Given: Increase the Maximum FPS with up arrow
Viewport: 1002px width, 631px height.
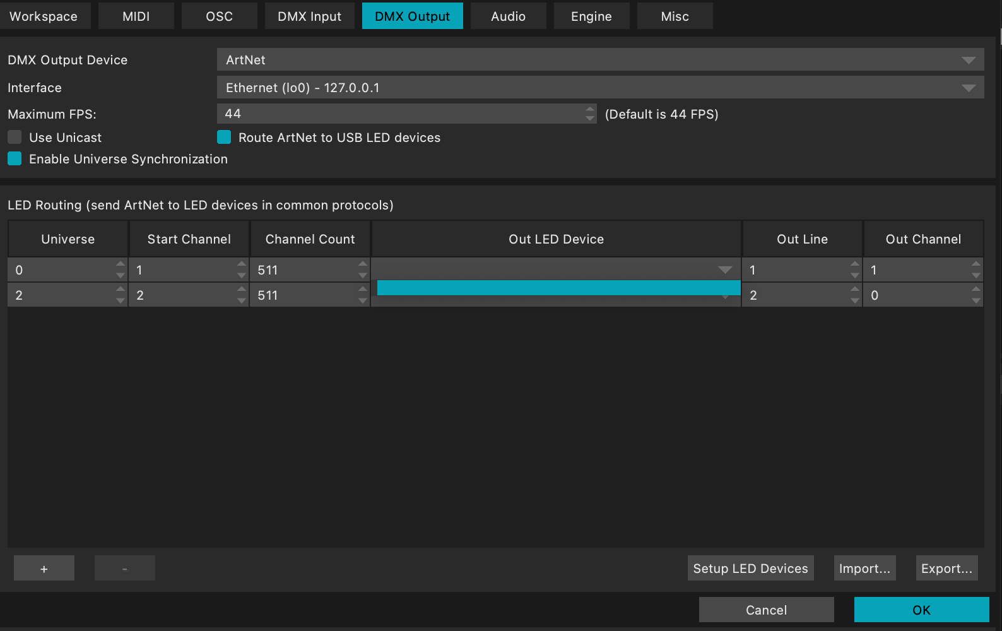Looking at the screenshot, I should [x=590, y=109].
